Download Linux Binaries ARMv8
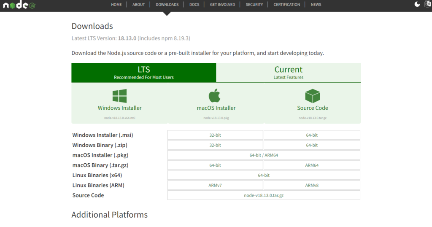The image size is (432, 227). (x=312, y=185)
